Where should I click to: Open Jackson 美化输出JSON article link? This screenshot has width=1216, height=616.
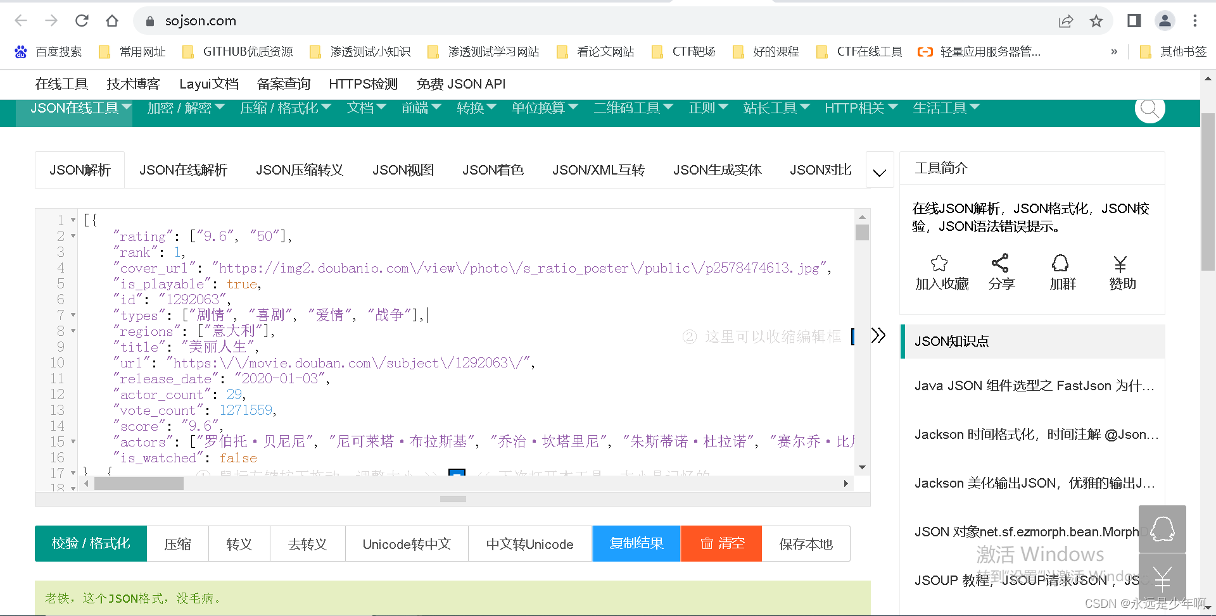pyautogui.click(x=1035, y=483)
